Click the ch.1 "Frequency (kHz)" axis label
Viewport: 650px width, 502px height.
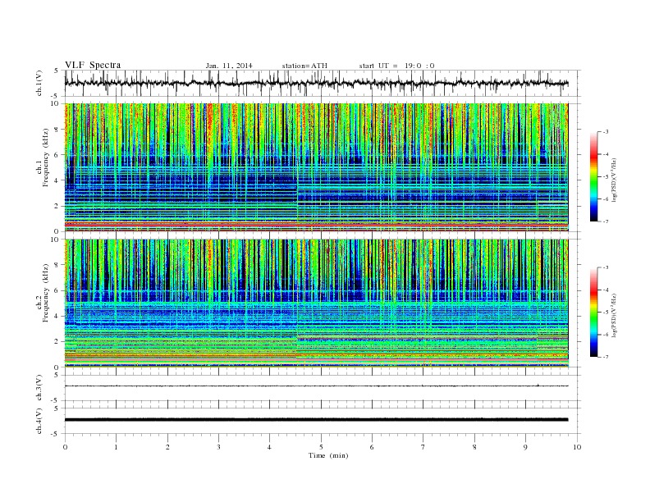coord(46,157)
